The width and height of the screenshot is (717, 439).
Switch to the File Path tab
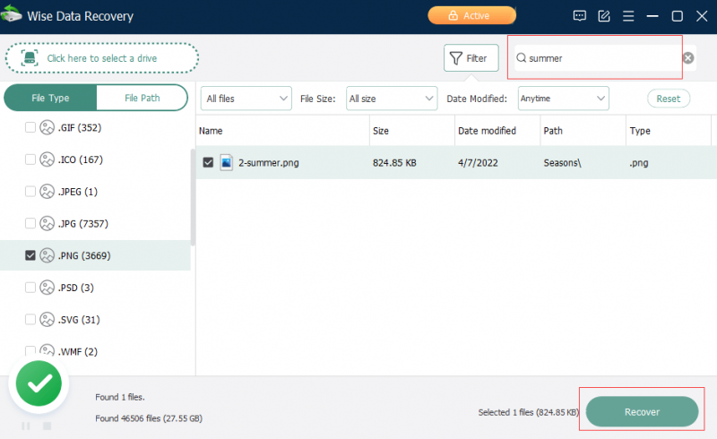pyautogui.click(x=143, y=98)
